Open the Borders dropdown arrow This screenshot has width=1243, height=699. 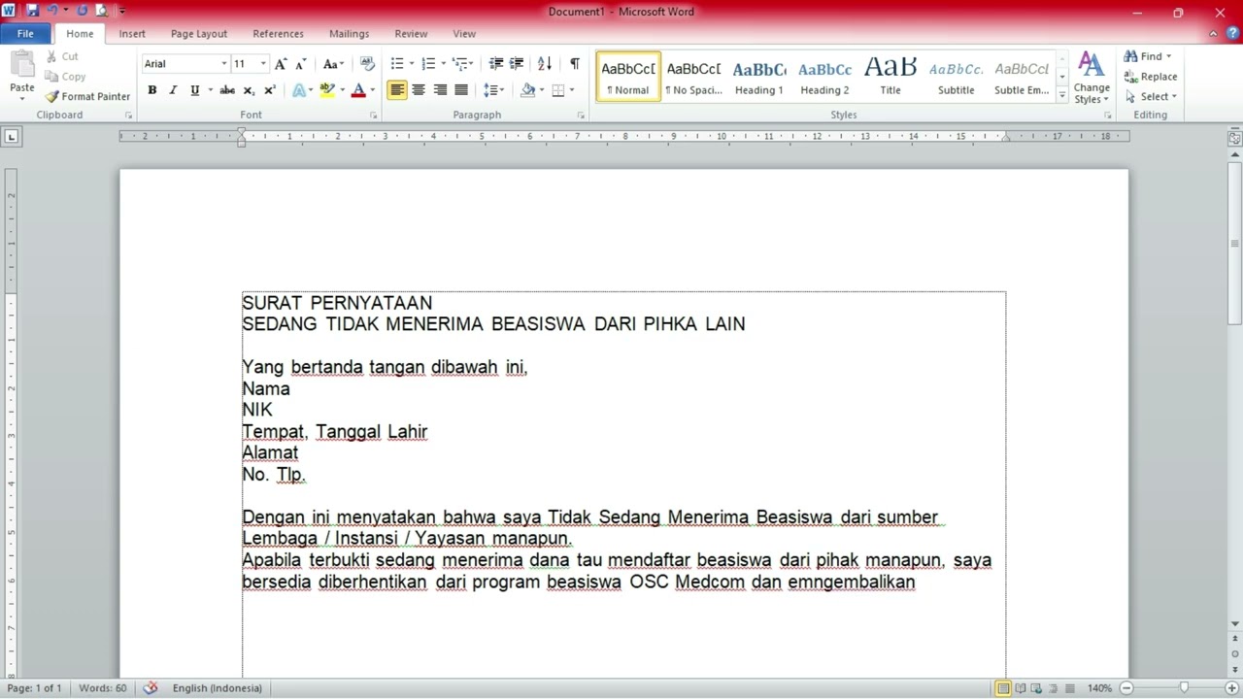pyautogui.click(x=572, y=90)
